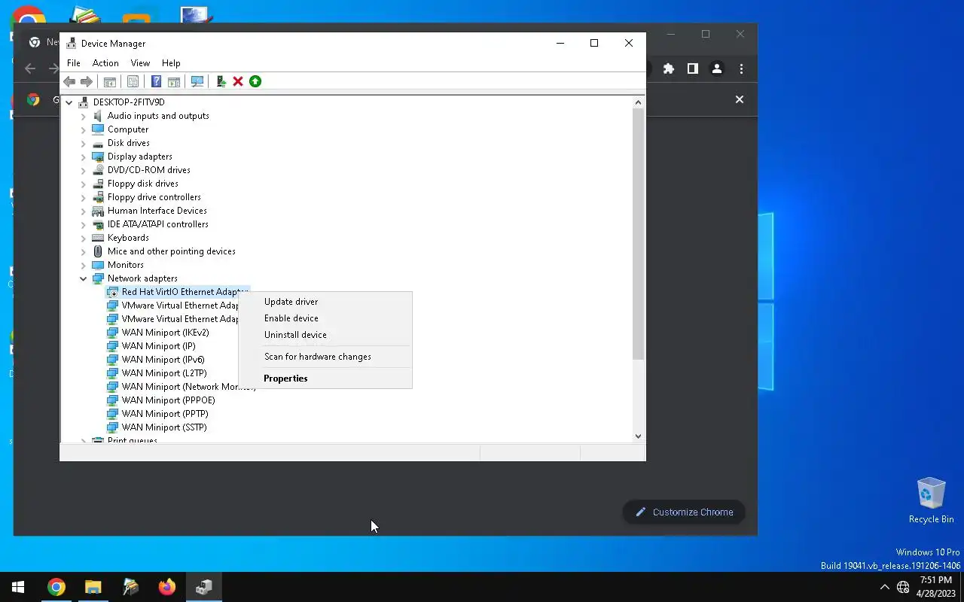The height and width of the screenshot is (602, 964).
Task: Click Device Manager icon in taskbar
Action: tap(203, 587)
